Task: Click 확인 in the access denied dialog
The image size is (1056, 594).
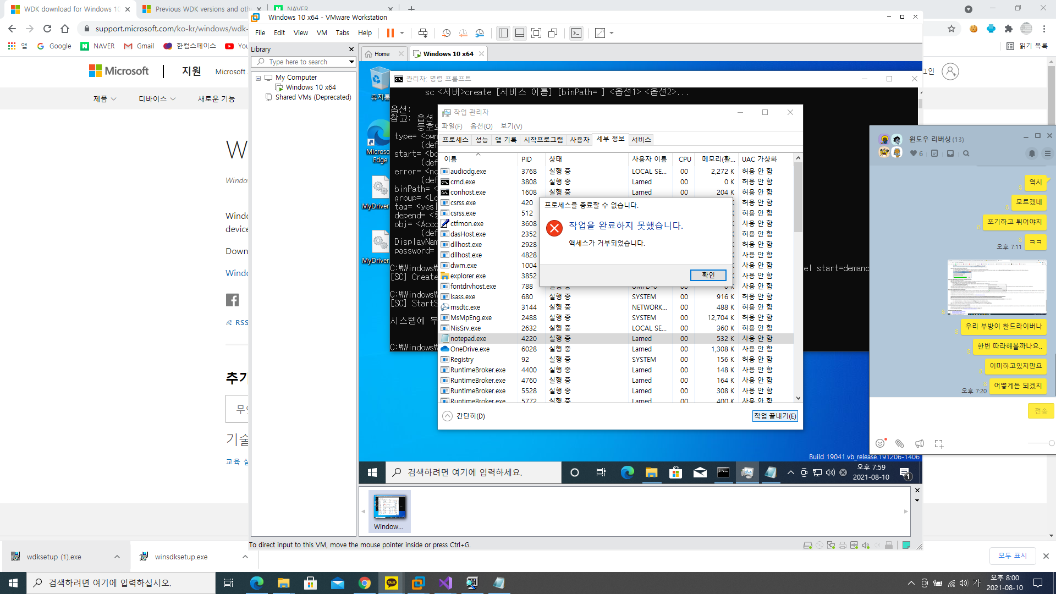Action: (x=708, y=275)
